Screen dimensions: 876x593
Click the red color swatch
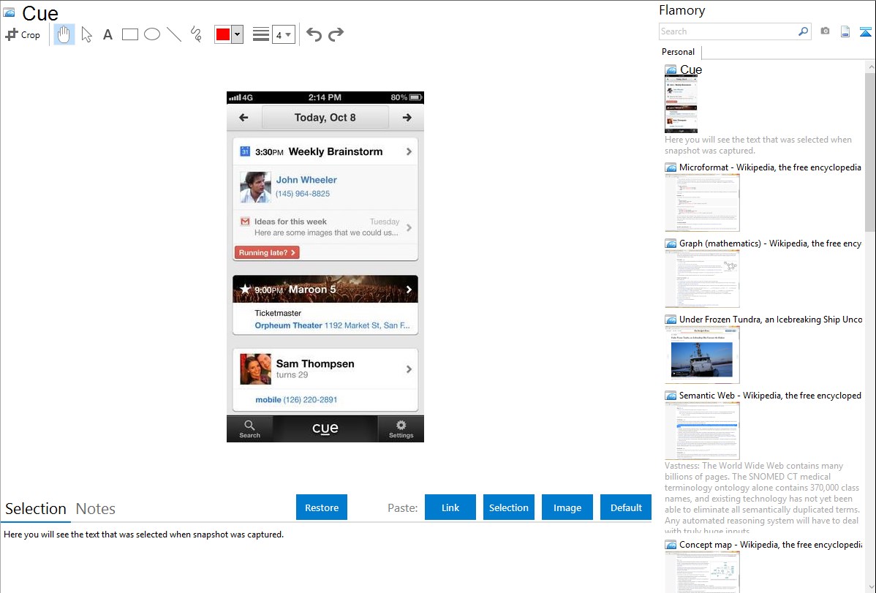[223, 34]
